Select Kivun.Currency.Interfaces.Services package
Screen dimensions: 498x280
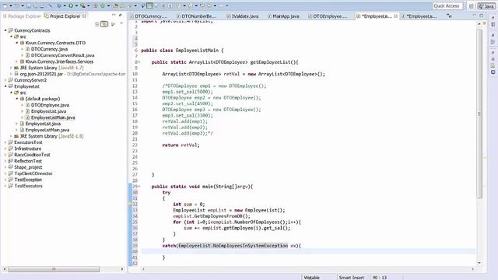pyautogui.click(x=59, y=61)
